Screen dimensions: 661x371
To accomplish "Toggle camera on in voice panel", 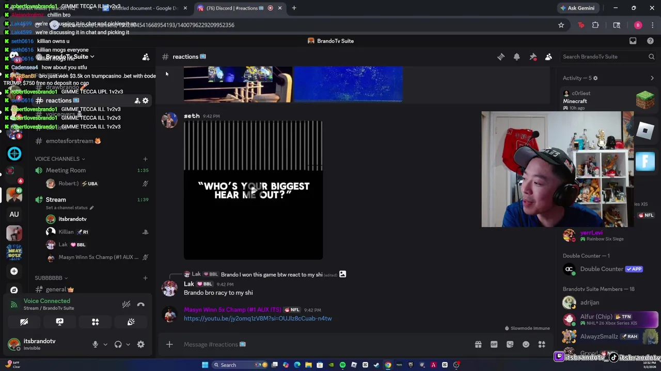I will pyautogui.click(x=24, y=322).
